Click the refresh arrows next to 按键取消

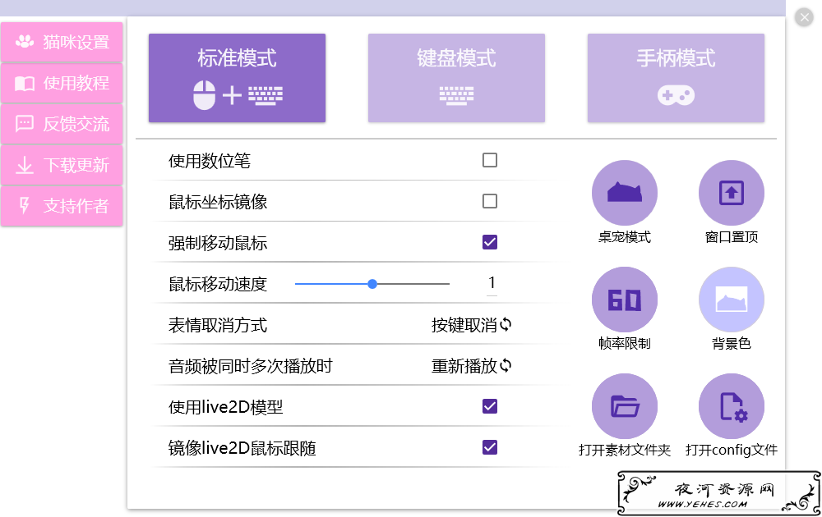[506, 324]
